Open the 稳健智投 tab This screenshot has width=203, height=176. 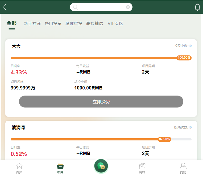pyautogui.click(x=74, y=24)
